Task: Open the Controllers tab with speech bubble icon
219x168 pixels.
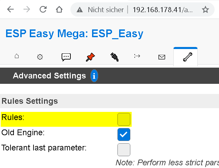Action: coord(66,57)
